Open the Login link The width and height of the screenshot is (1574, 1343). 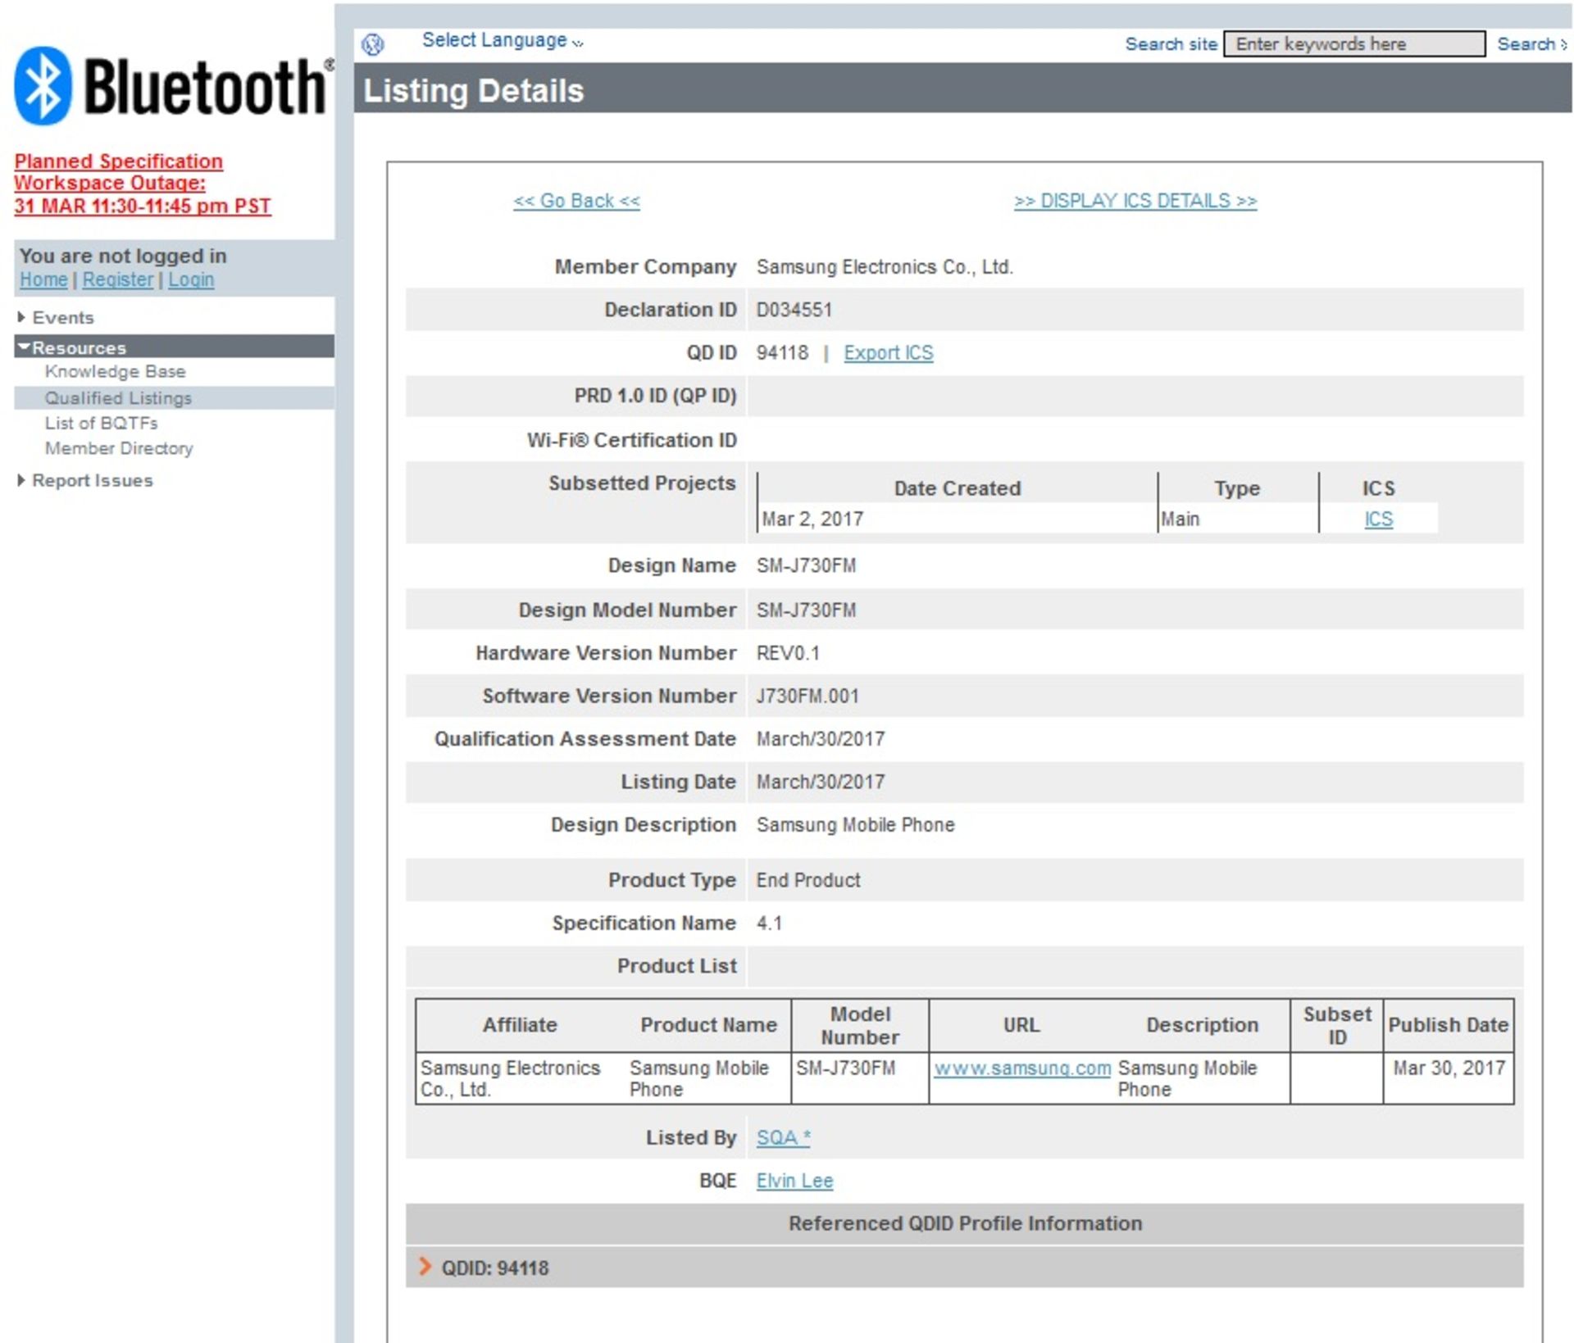(191, 279)
